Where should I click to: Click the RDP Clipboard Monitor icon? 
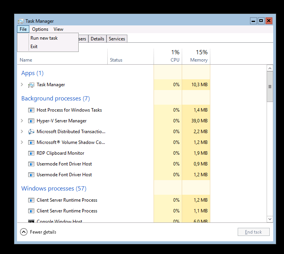coord(31,153)
